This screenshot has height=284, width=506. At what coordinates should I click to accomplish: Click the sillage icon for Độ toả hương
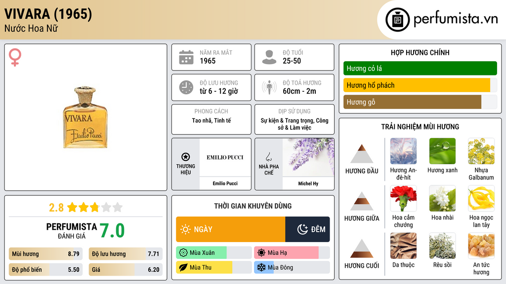tap(269, 87)
